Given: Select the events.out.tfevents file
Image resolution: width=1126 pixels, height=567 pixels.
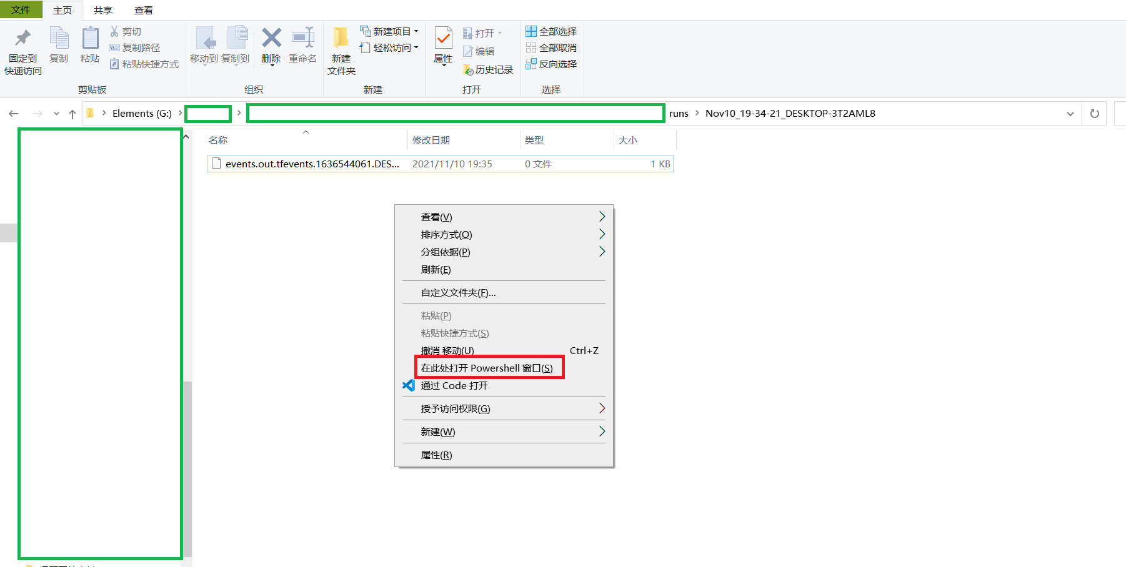Looking at the screenshot, I should [440, 164].
